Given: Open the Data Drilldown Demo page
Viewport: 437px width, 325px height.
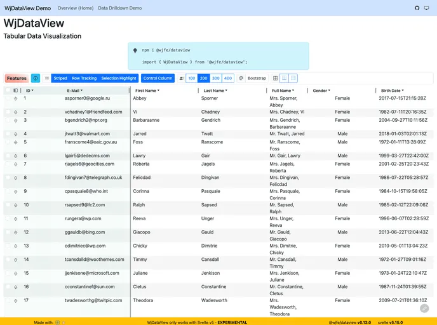Looking at the screenshot, I should pos(120,8).
